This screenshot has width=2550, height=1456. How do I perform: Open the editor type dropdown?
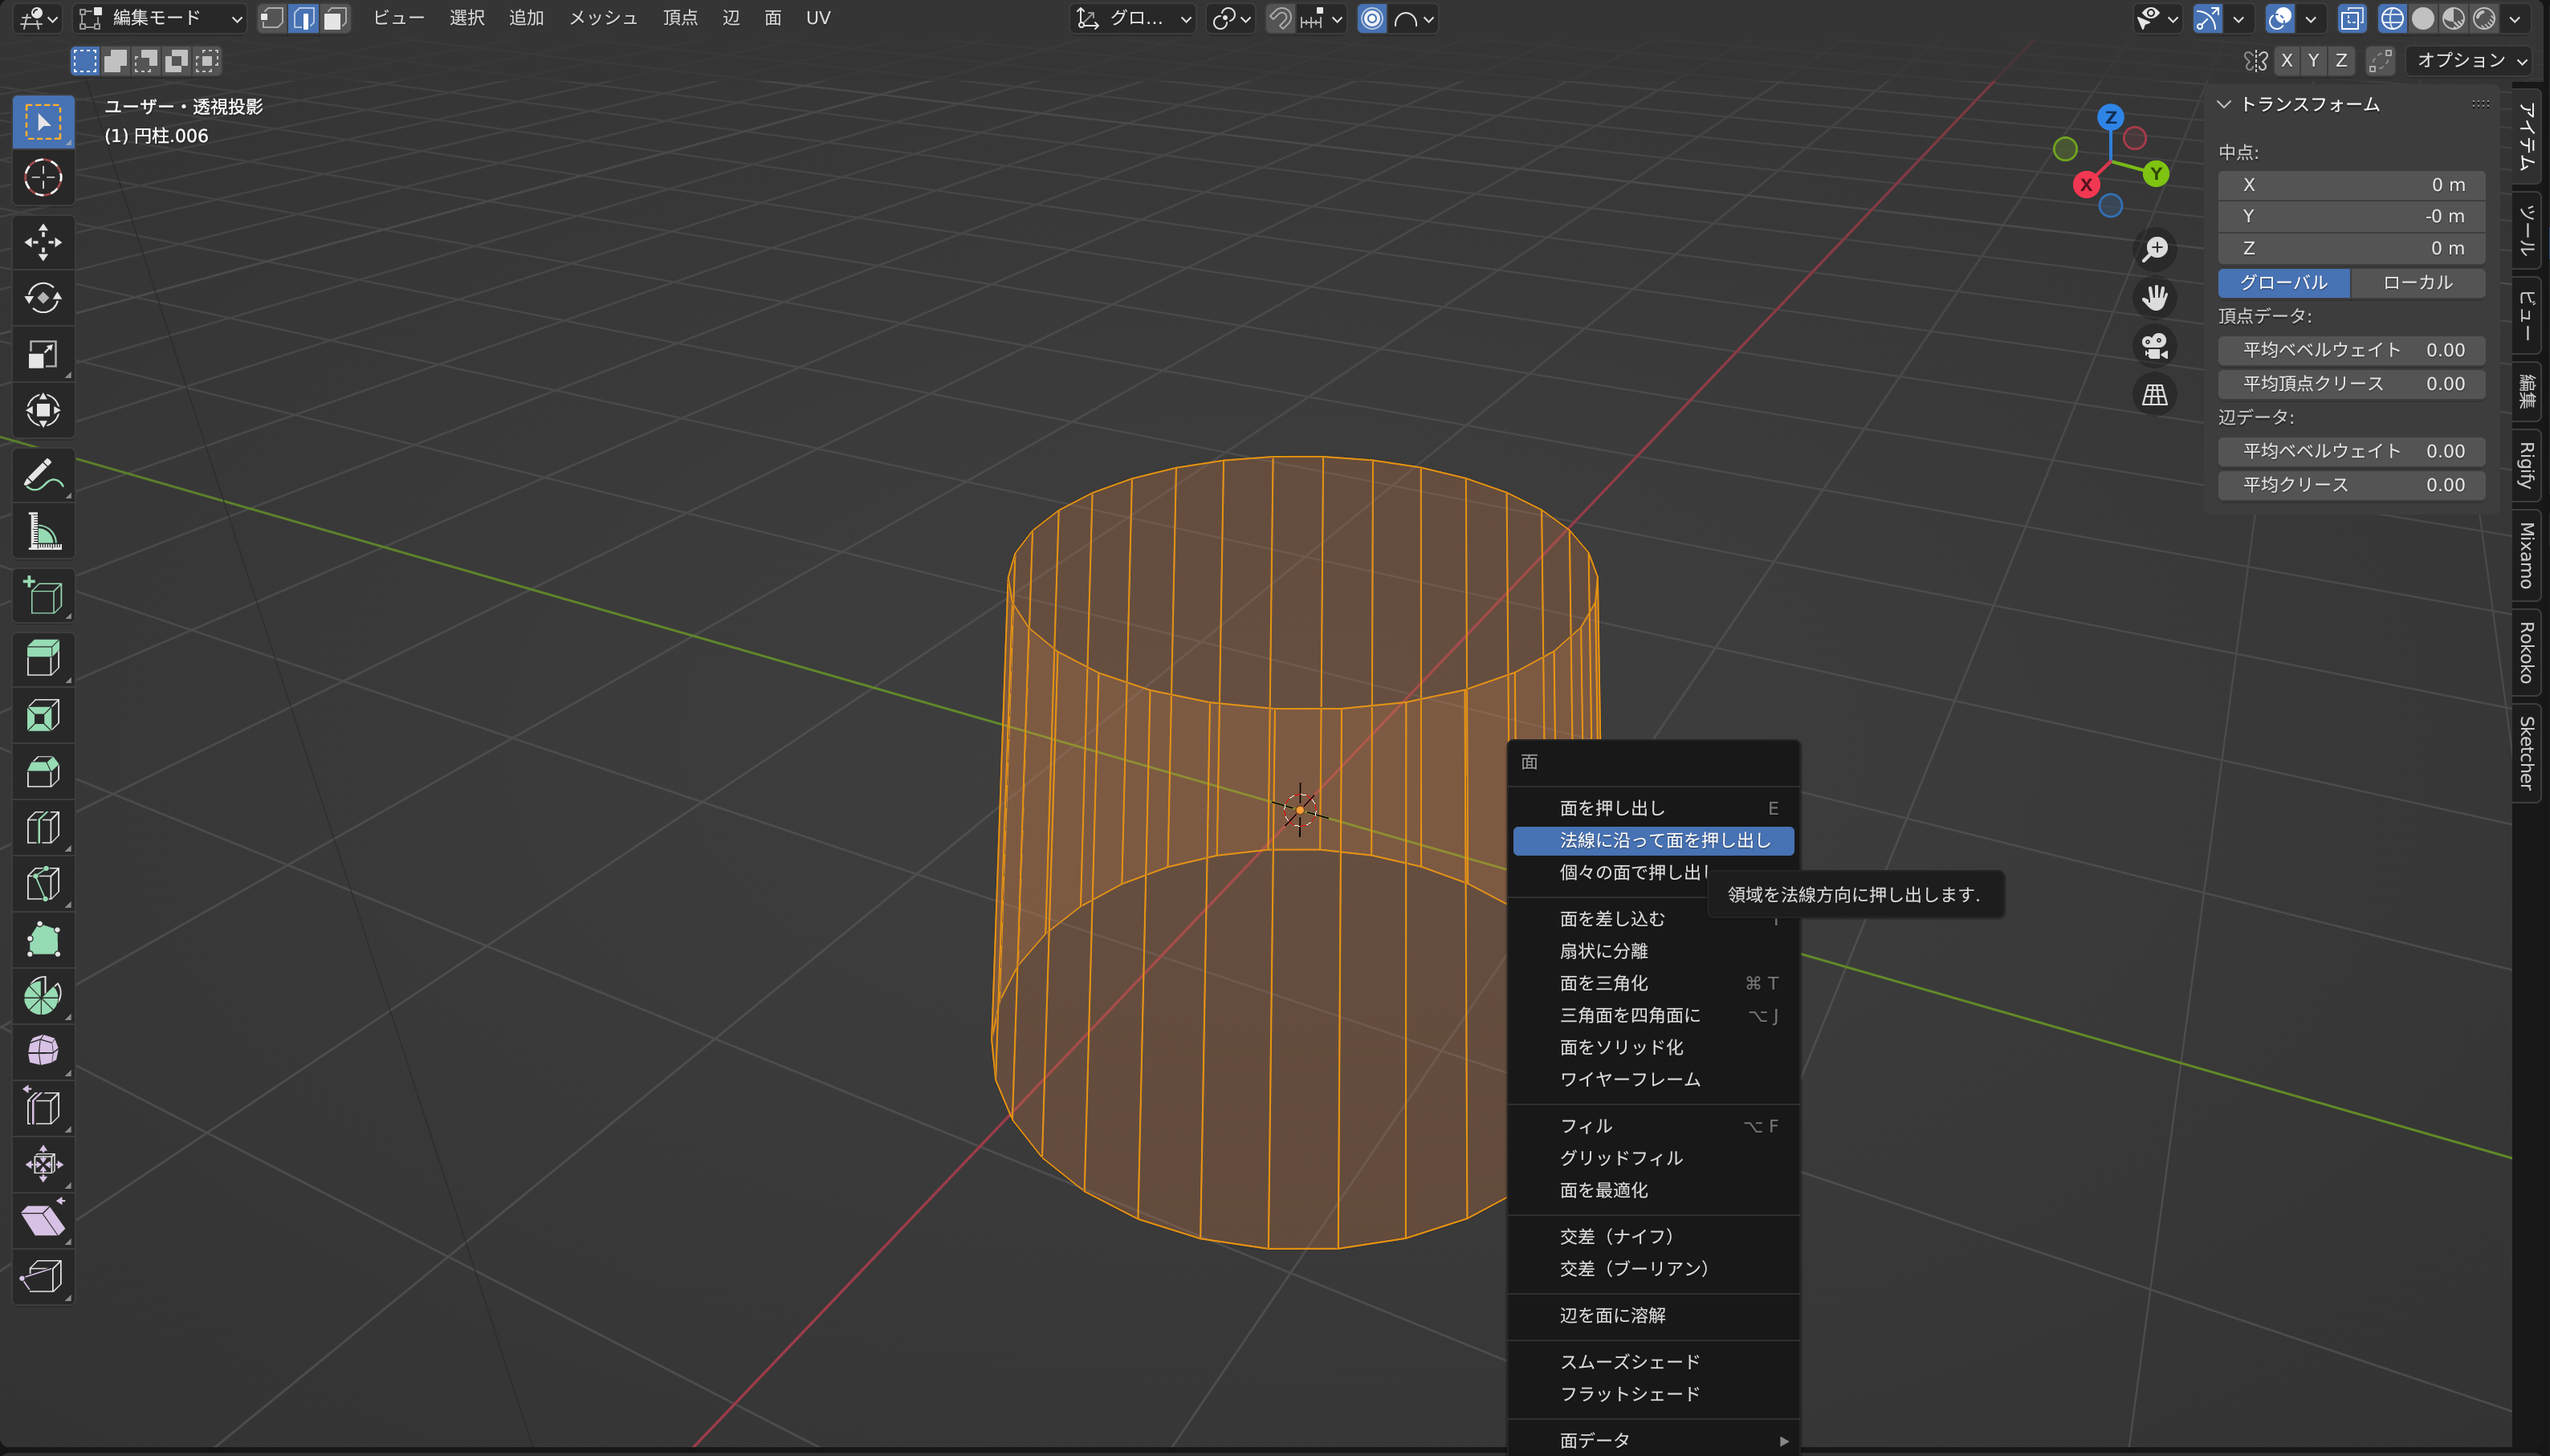38,18
